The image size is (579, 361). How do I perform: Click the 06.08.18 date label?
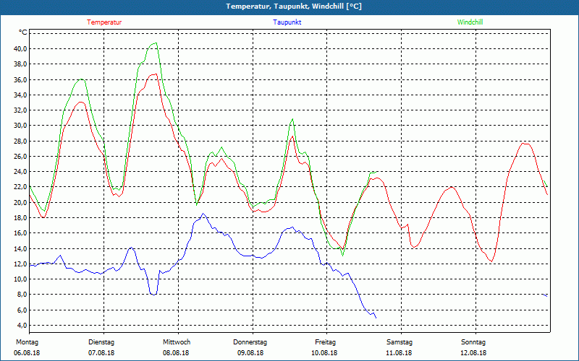27,353
